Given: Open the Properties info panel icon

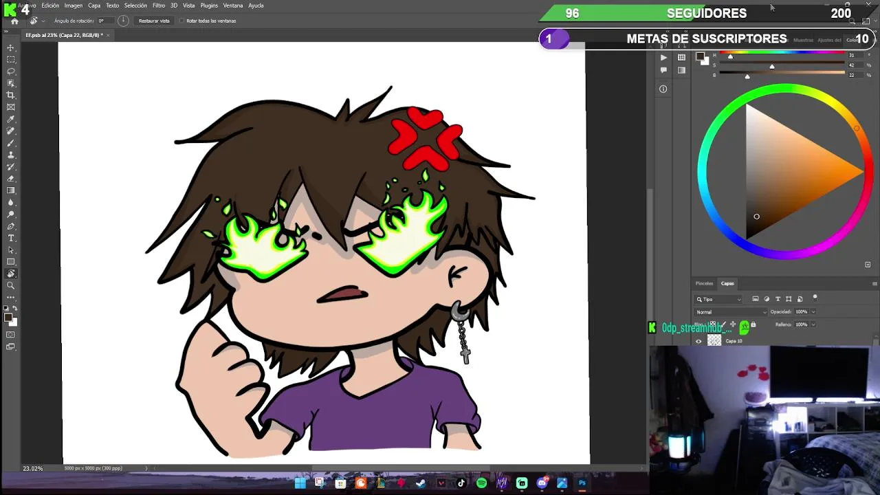Looking at the screenshot, I should (x=663, y=89).
